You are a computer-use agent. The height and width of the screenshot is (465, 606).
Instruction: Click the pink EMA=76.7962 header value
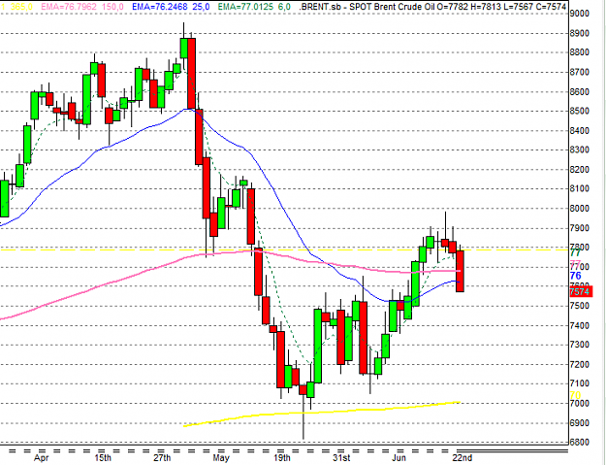point(69,7)
